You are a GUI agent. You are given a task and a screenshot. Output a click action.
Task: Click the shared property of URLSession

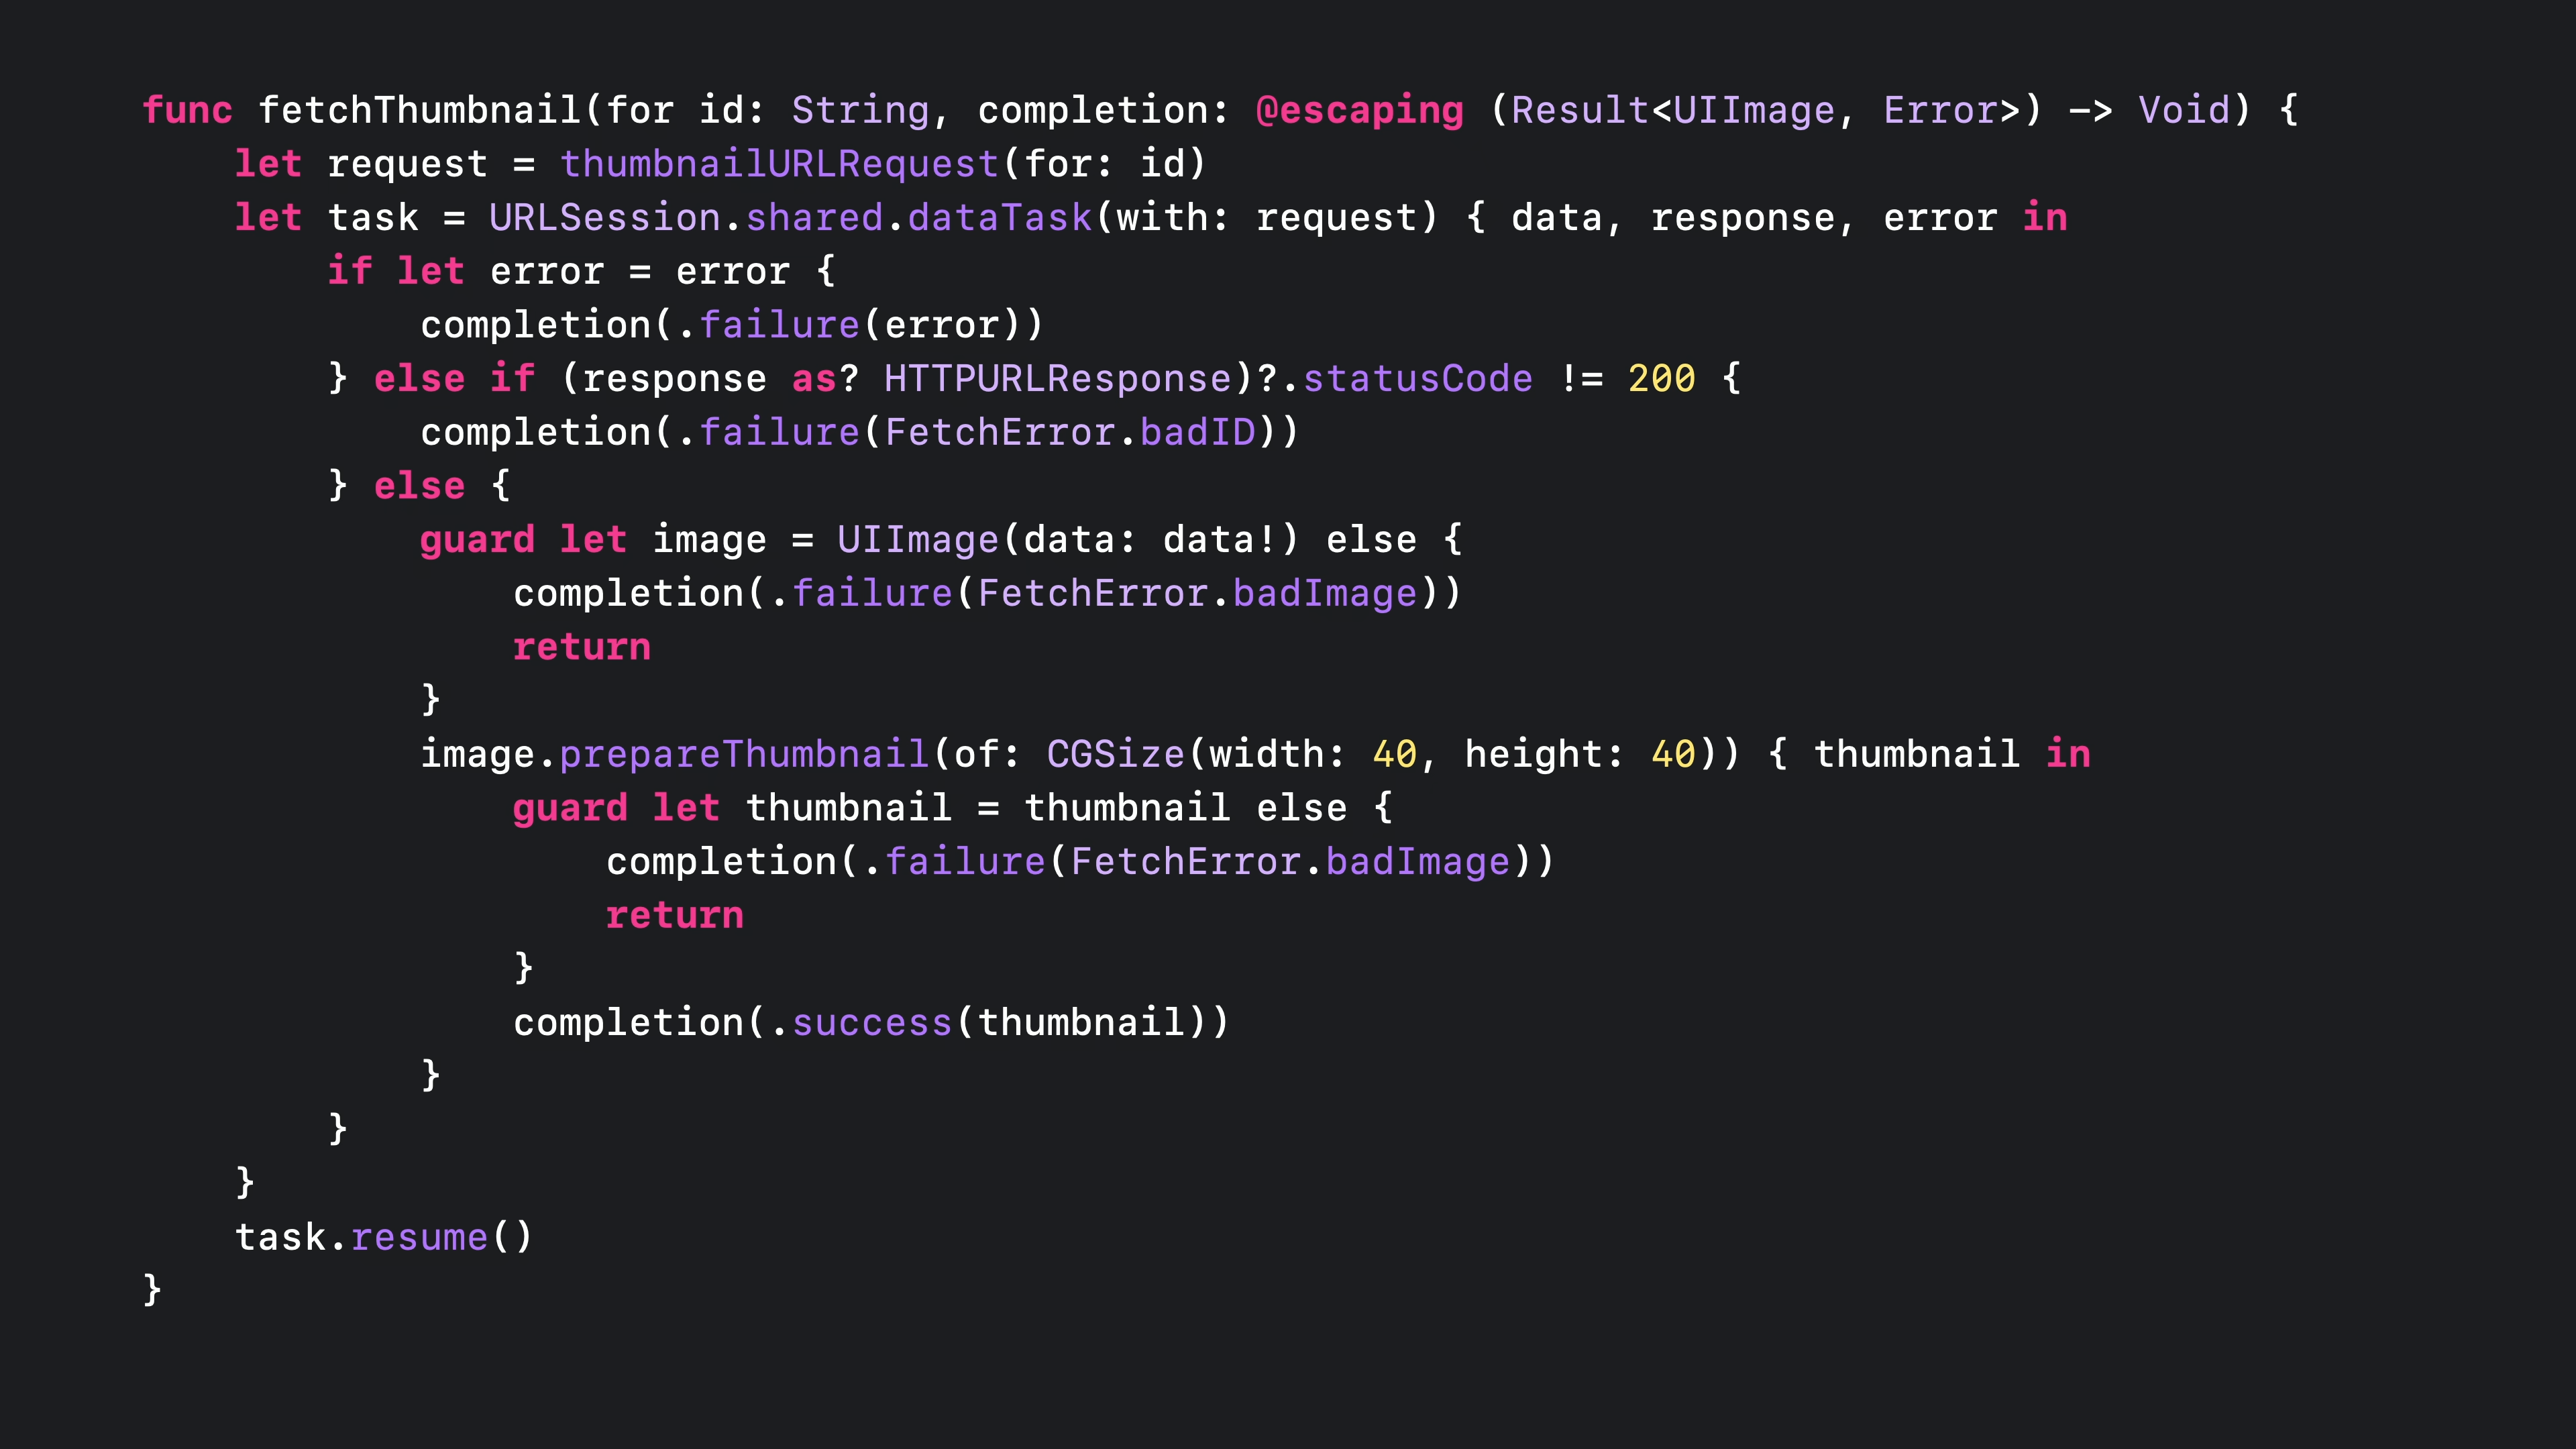click(814, 218)
